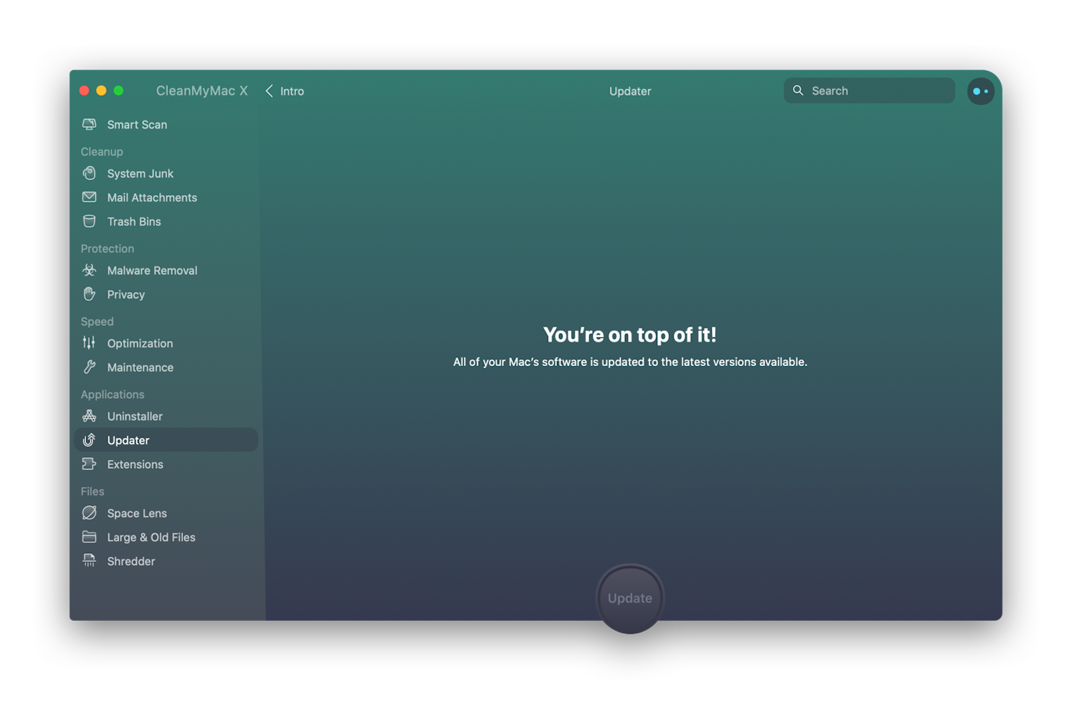Open the CleanMyMac X assistant menu

point(980,91)
